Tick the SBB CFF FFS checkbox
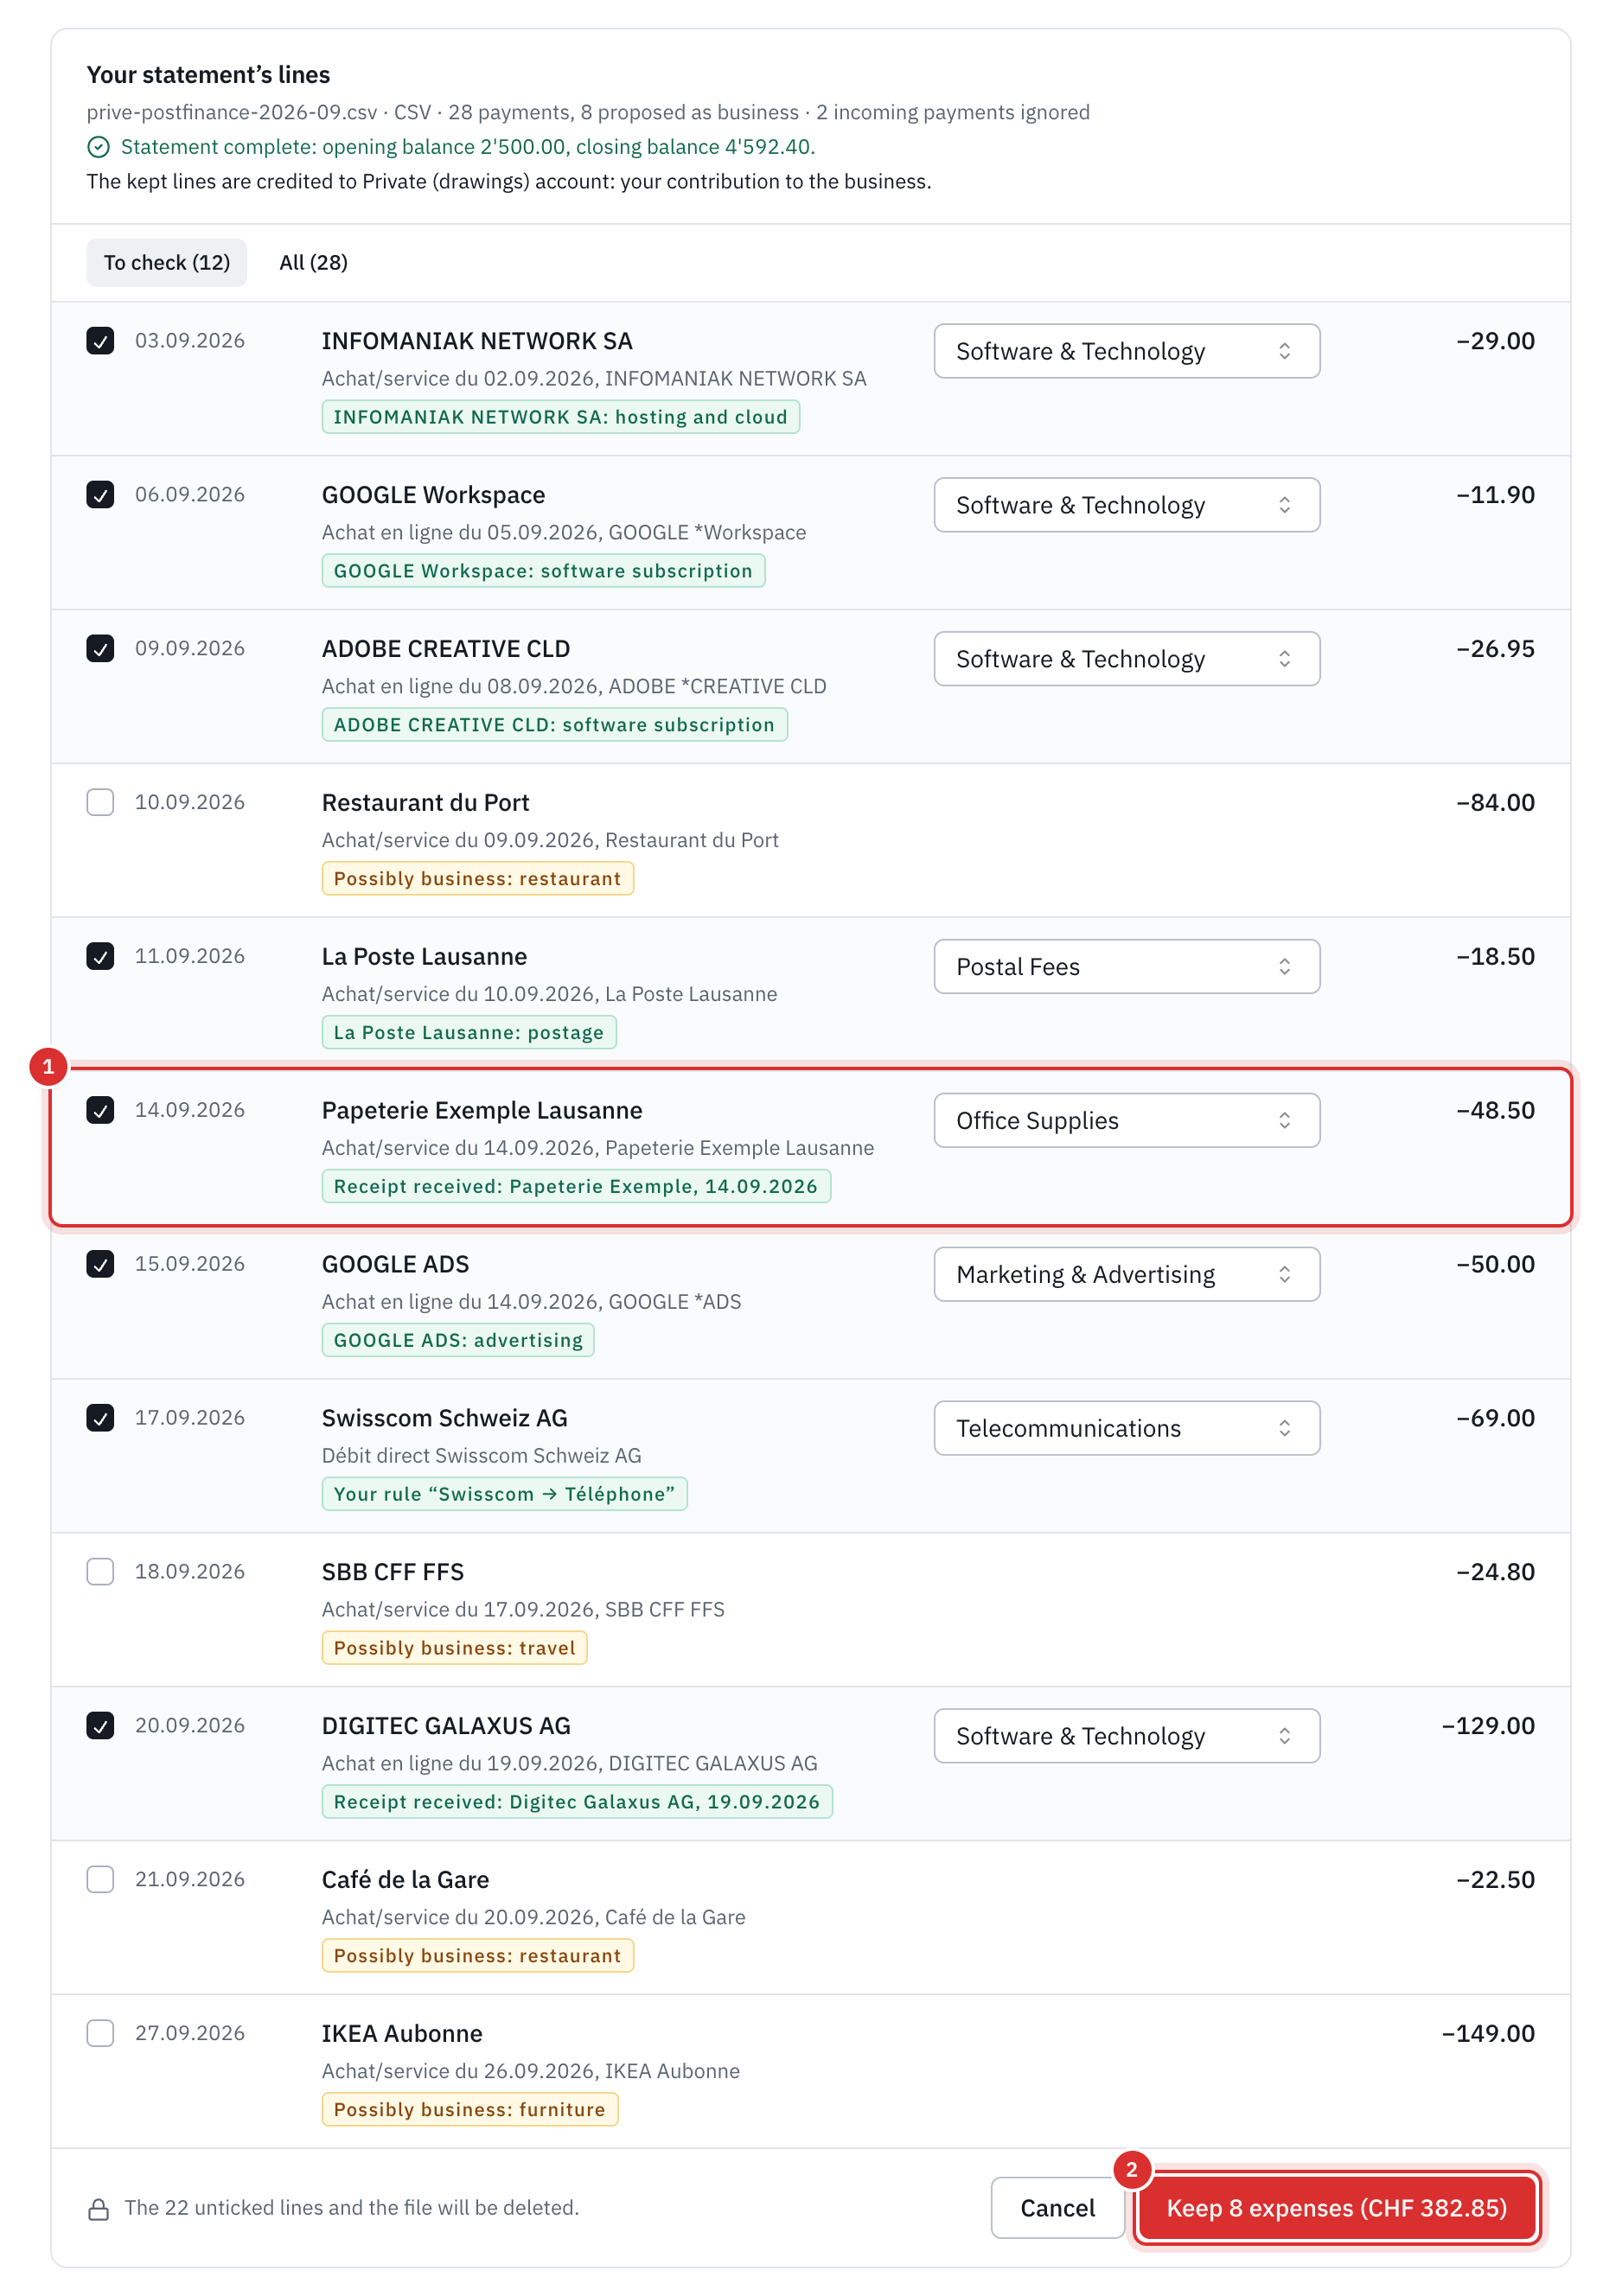1622x2296 pixels. tap(100, 1572)
